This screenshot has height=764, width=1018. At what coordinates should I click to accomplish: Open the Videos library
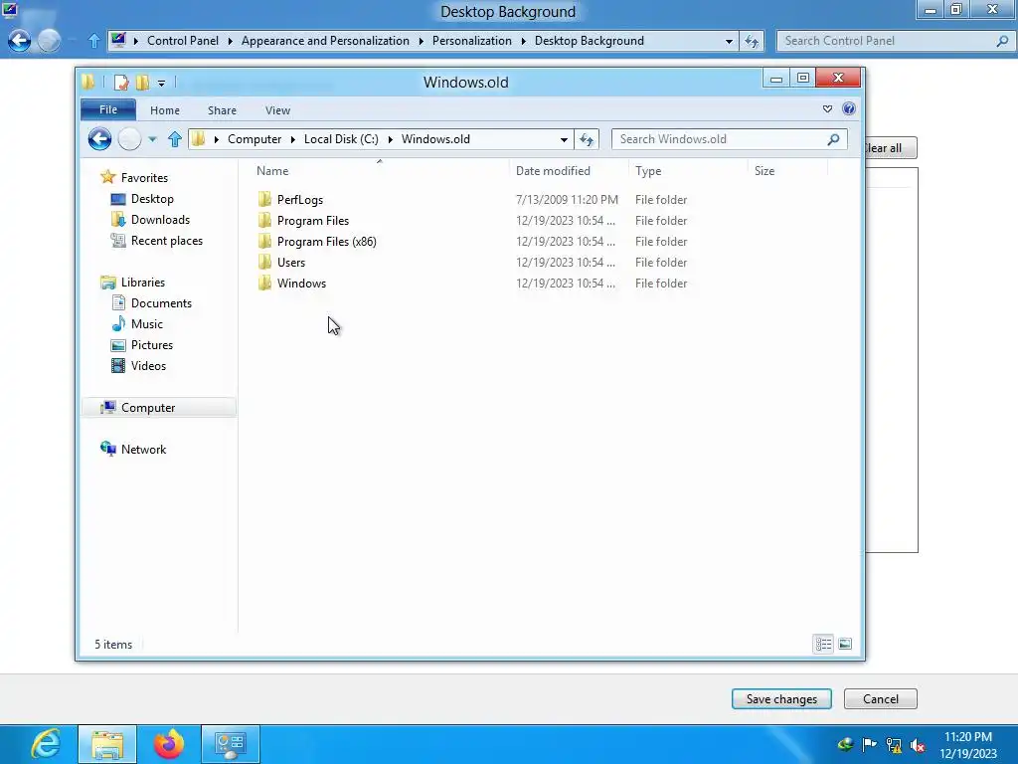click(x=148, y=366)
